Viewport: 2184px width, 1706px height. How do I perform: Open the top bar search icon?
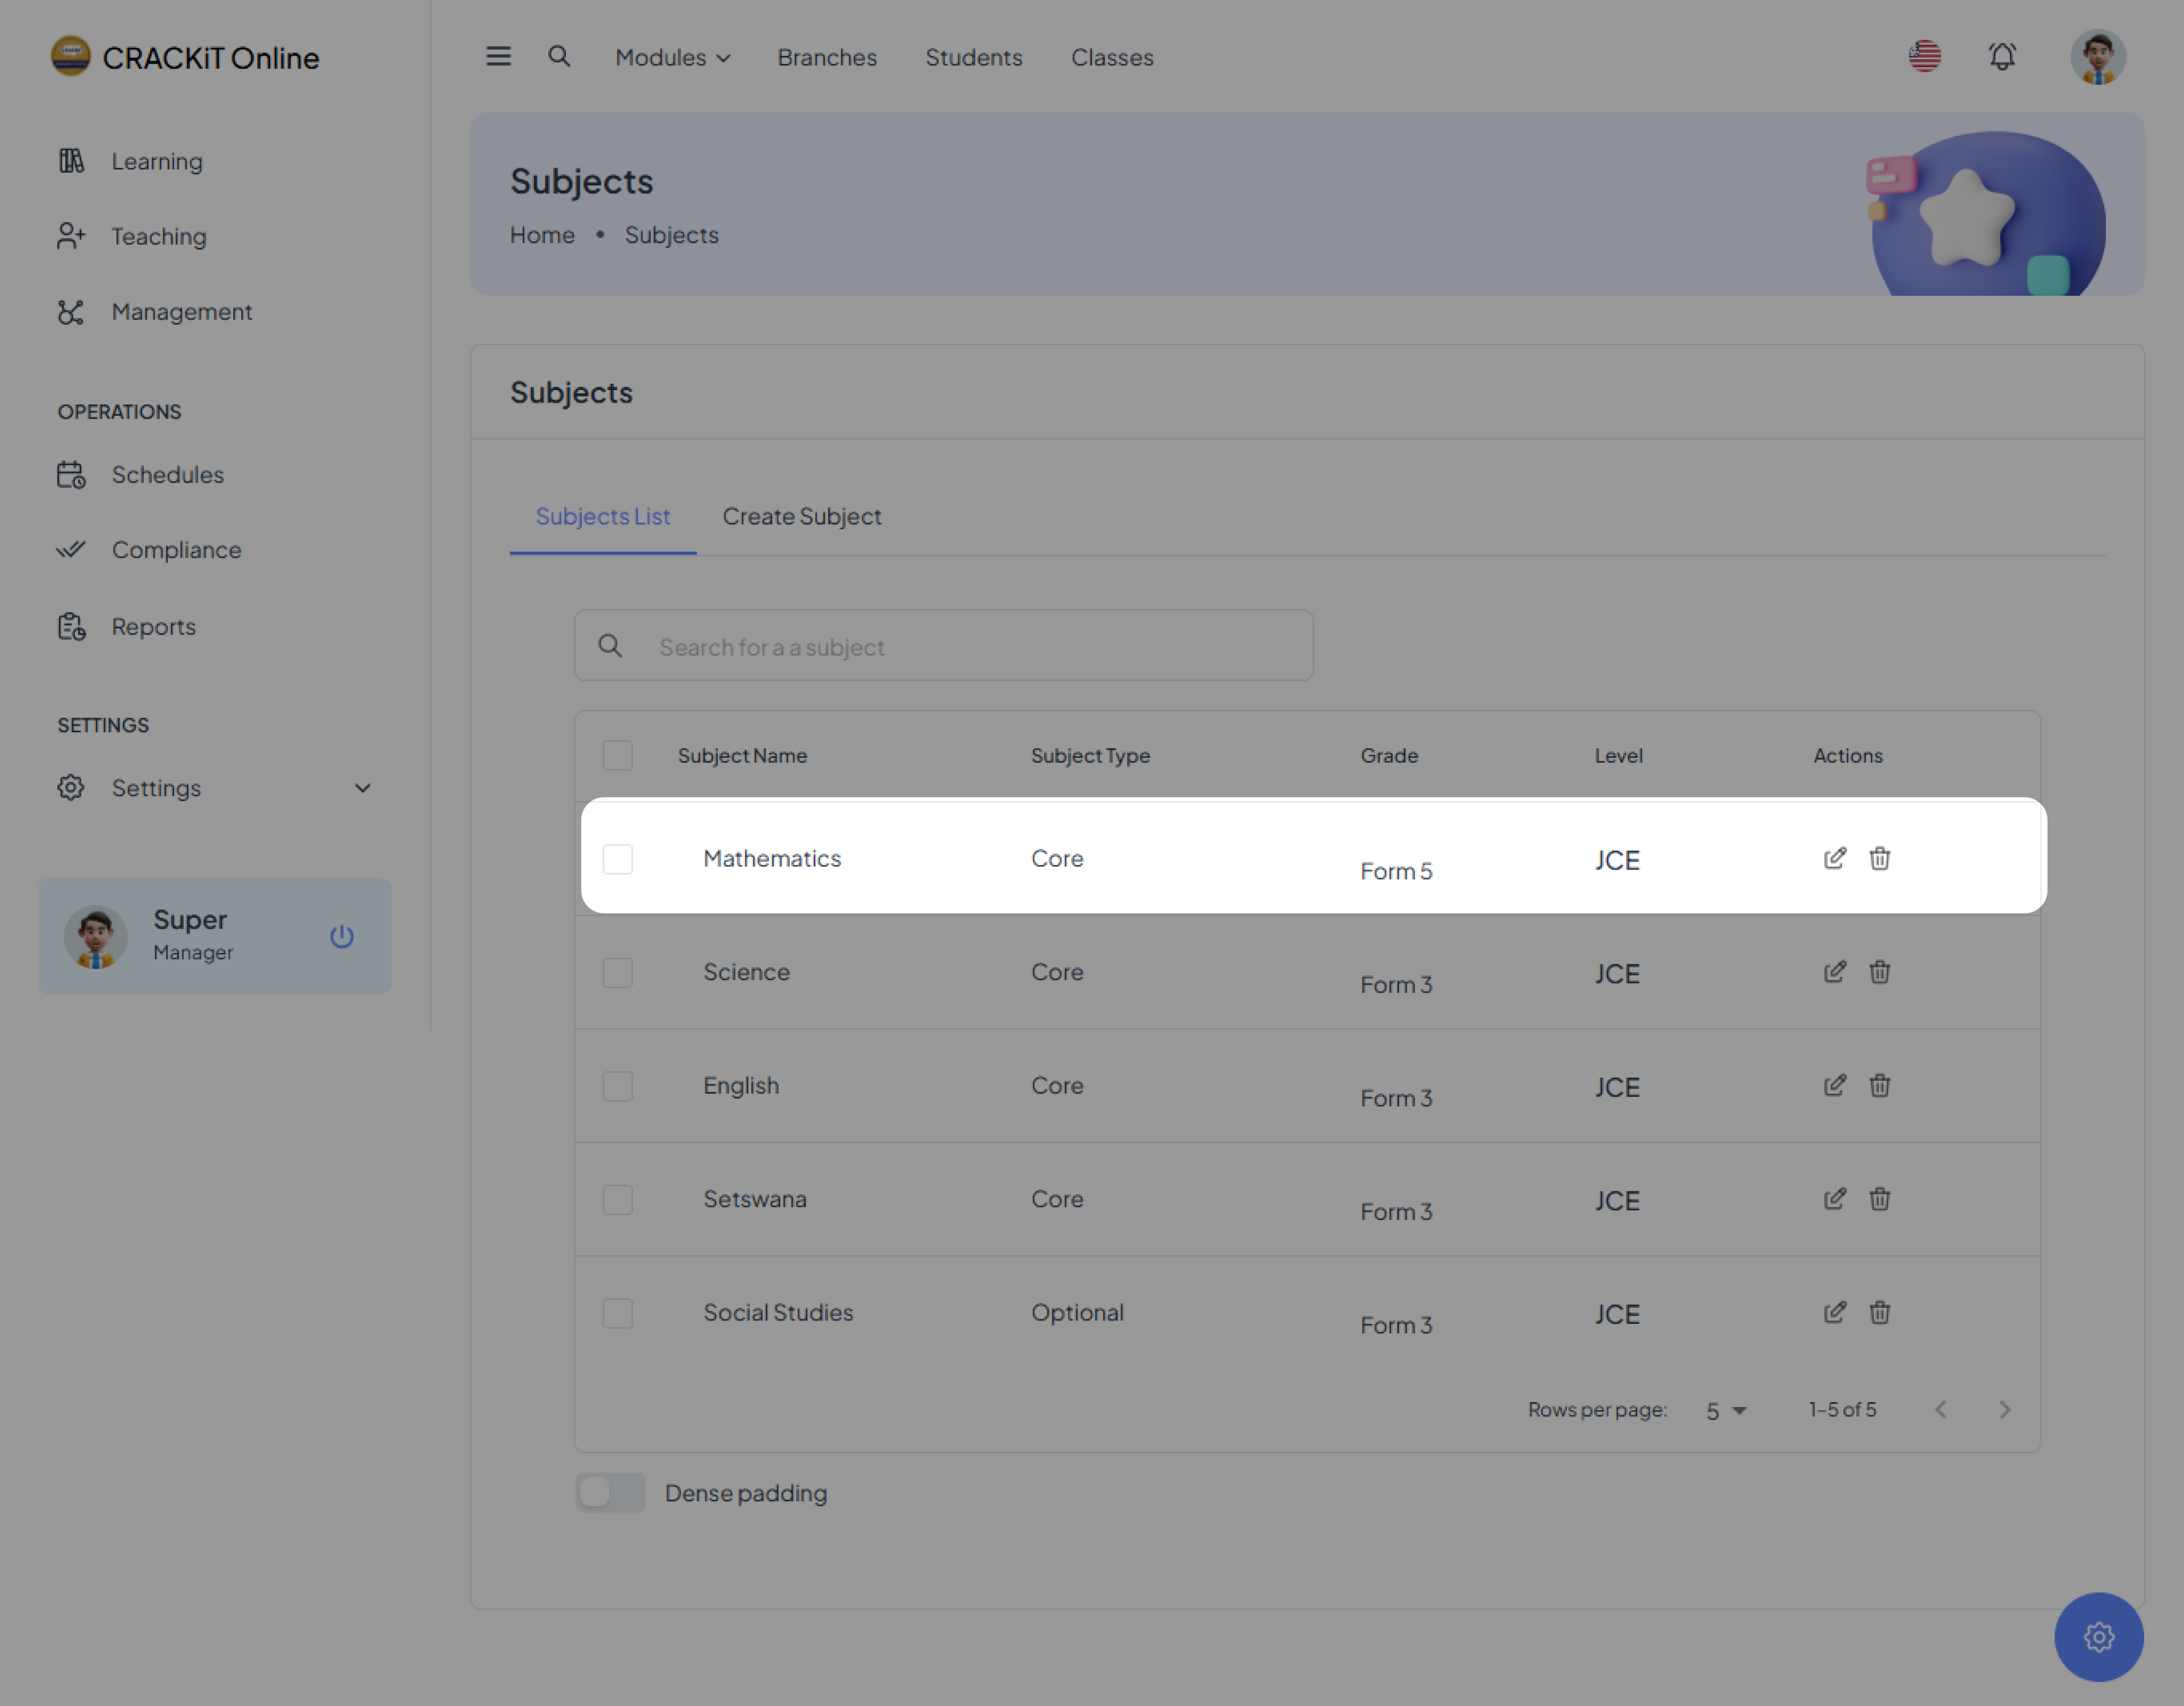[559, 57]
